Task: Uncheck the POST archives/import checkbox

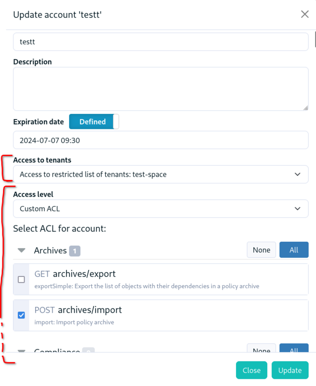Action: point(21,315)
